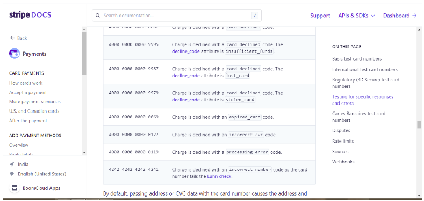Click main page scrollbar up arrow
This screenshot has height=201, width=424.
pos(419,29)
